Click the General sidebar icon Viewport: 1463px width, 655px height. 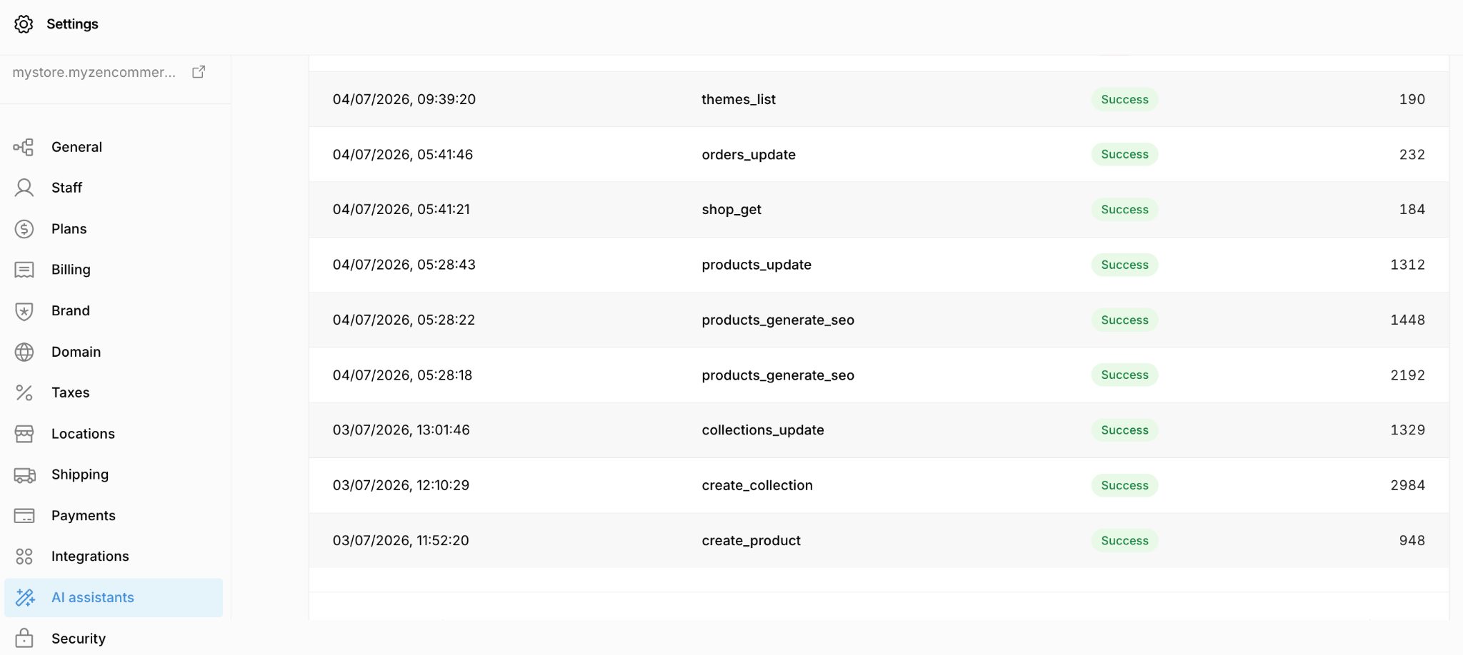pyautogui.click(x=24, y=147)
